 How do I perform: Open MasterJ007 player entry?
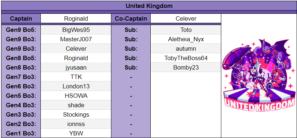click(x=76, y=39)
